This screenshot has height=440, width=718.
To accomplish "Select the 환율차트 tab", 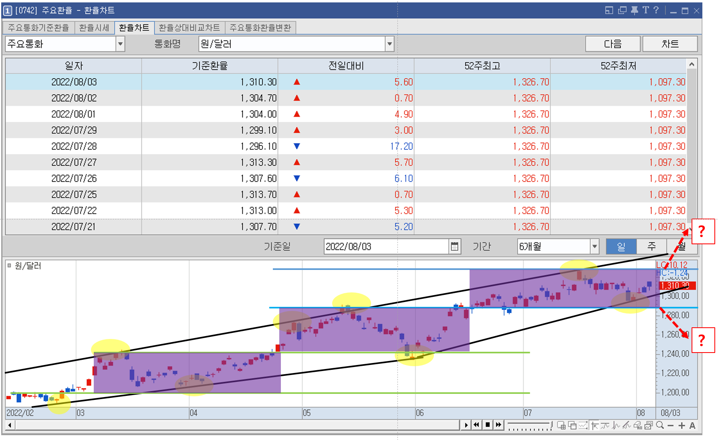I will coord(134,28).
